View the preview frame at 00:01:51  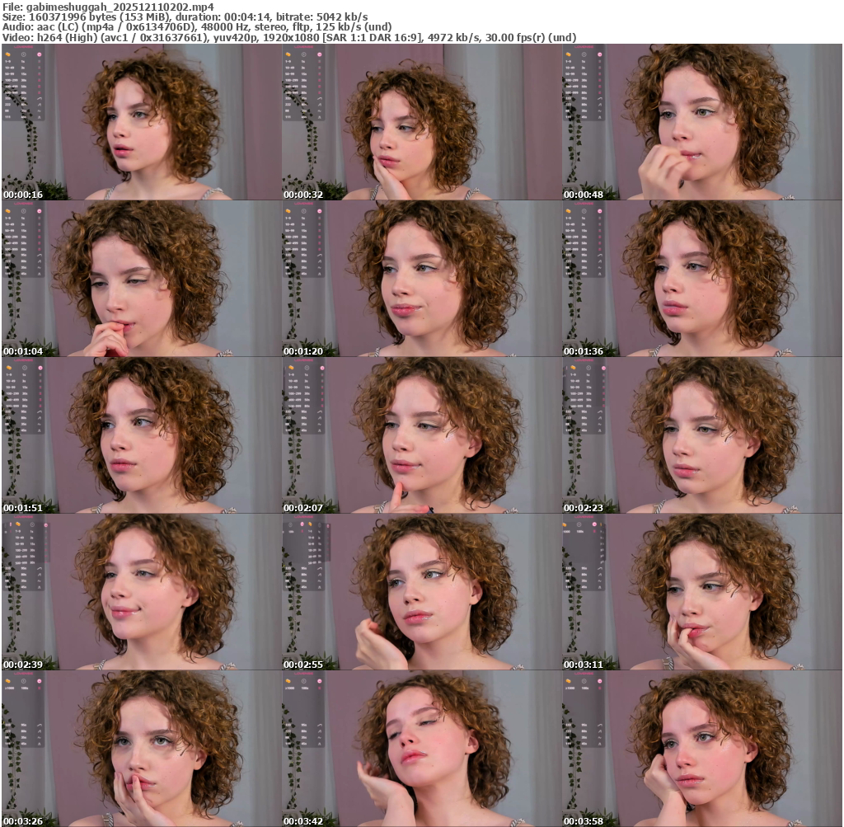click(x=142, y=435)
